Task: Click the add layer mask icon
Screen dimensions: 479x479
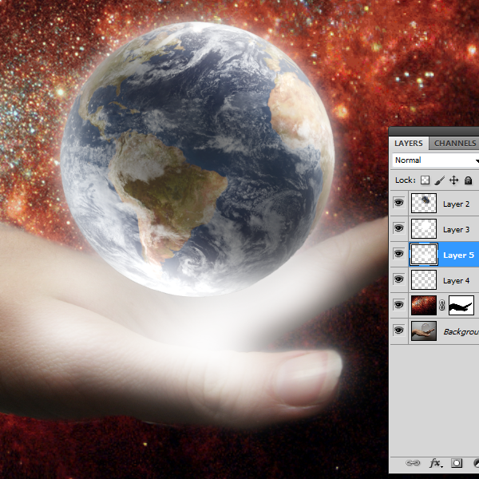Action: (457, 463)
